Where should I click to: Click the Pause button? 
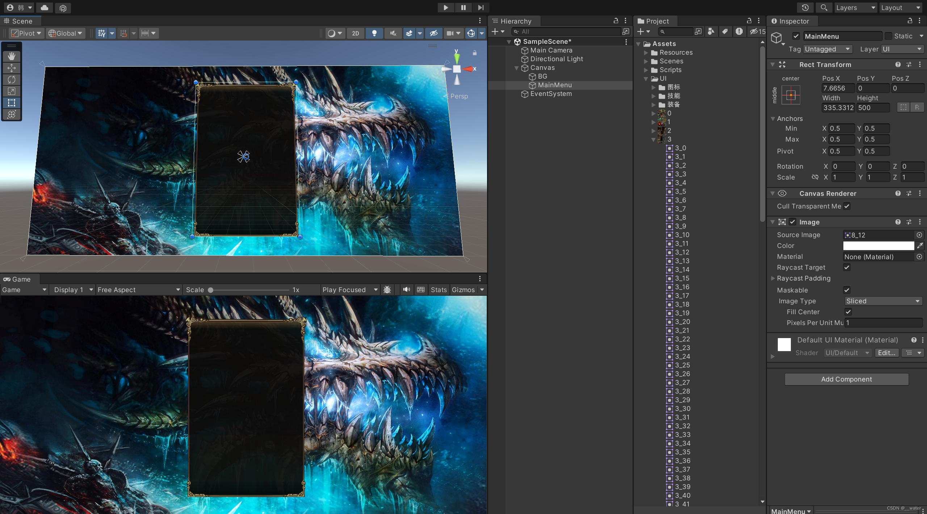(463, 8)
